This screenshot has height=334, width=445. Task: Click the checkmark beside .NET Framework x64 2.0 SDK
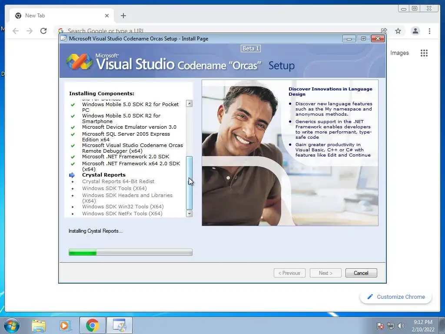click(x=73, y=164)
